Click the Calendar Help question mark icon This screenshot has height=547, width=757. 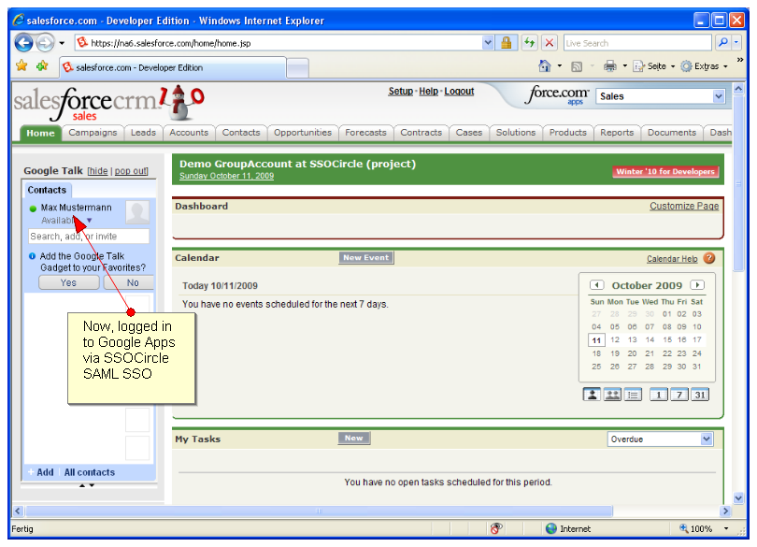click(x=708, y=258)
